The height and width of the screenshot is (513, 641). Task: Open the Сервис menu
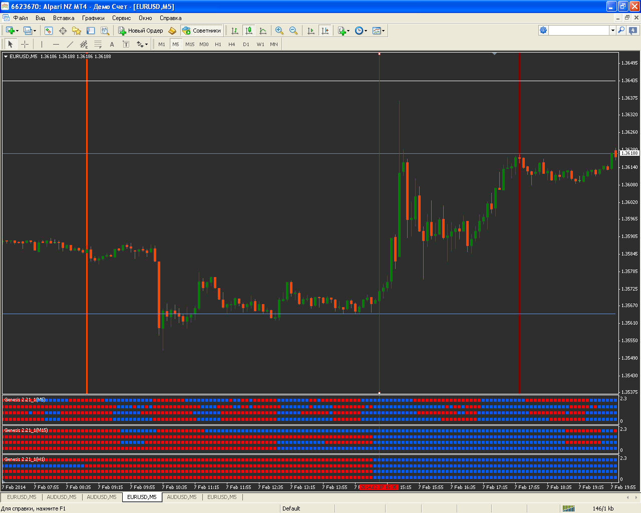pos(122,18)
